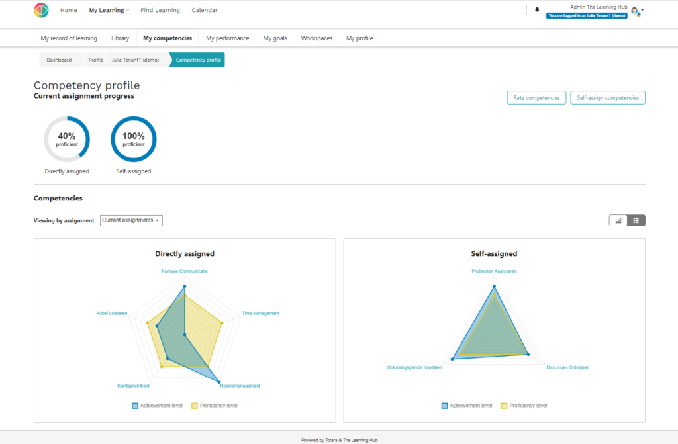Select the Calendar navigation icon
This screenshot has width=678, height=444.
coord(204,10)
